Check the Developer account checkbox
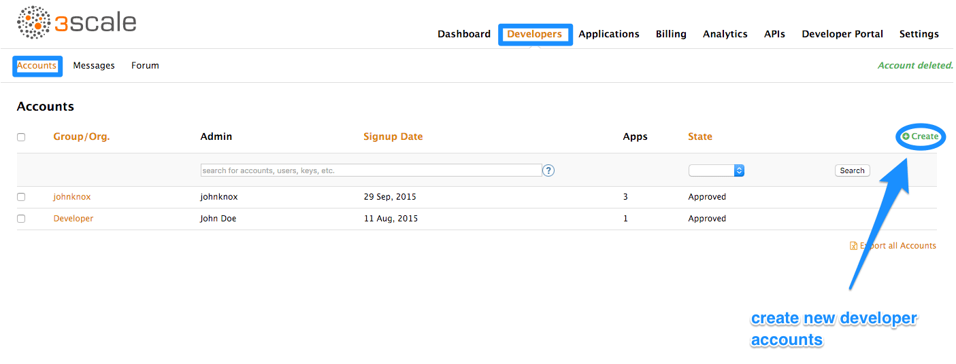 21,219
